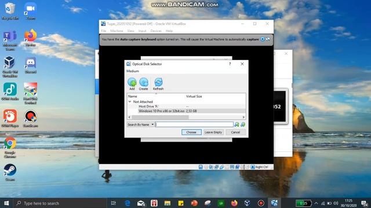Open the taskbar clock showing 17:25
Viewport: 371px width, 208px height.
tap(348, 203)
